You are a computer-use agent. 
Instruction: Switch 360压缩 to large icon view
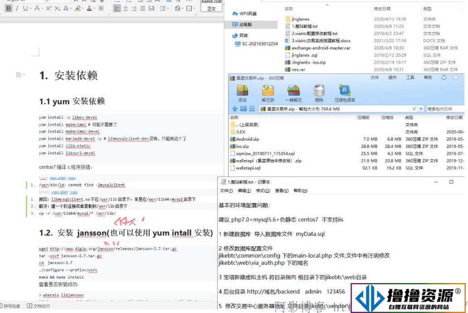tap(244, 108)
